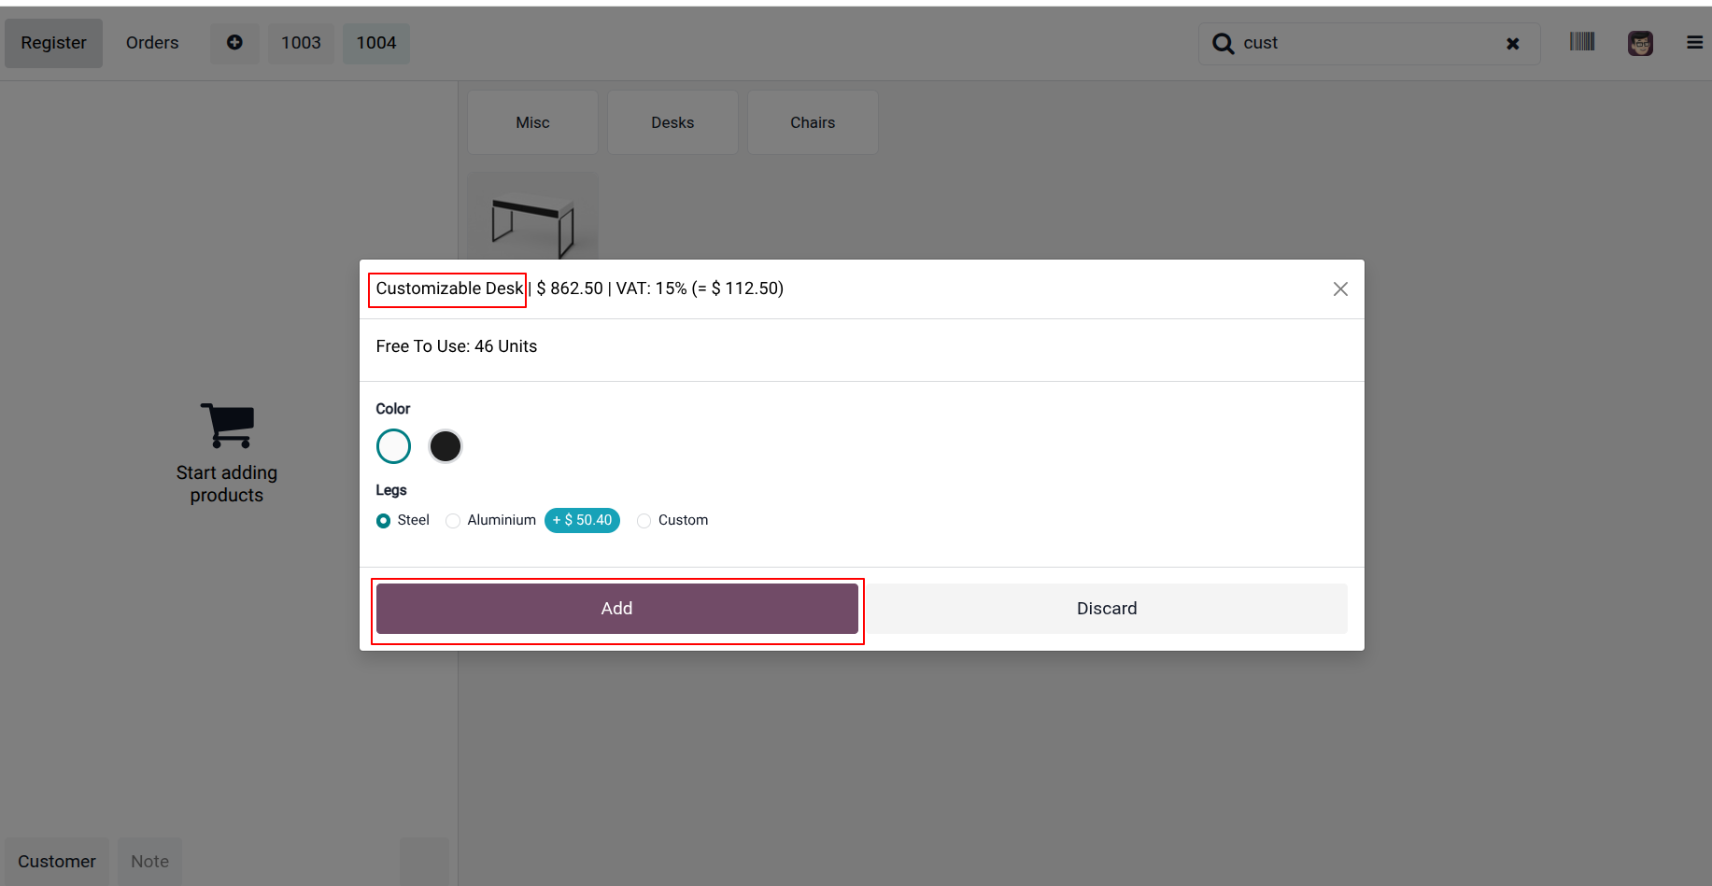Filter by the Chairs category

(813, 122)
